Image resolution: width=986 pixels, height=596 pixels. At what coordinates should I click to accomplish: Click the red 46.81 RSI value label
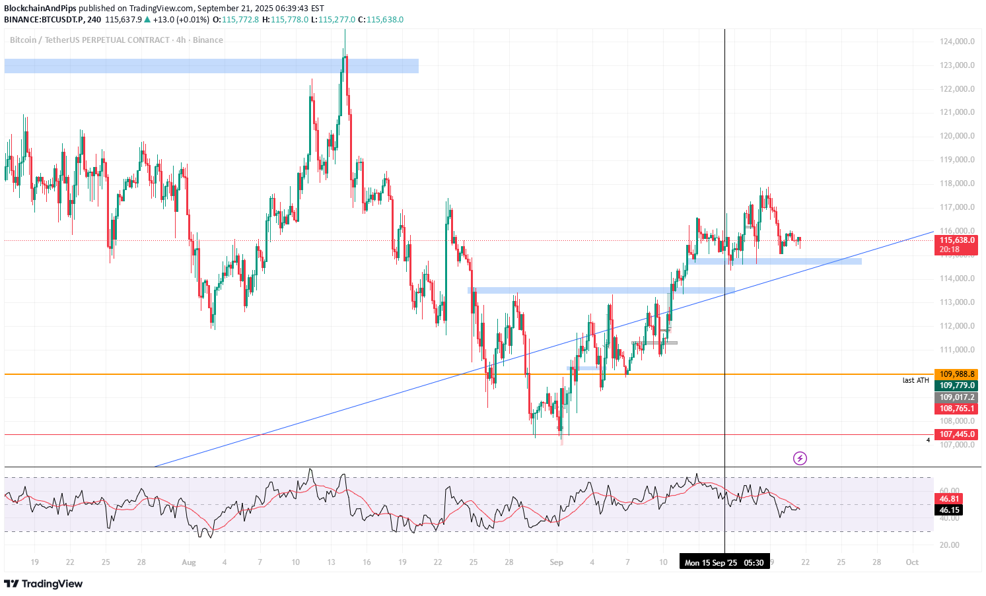949,499
